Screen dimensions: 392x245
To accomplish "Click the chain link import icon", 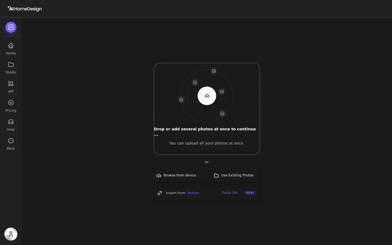I will tap(160, 193).
